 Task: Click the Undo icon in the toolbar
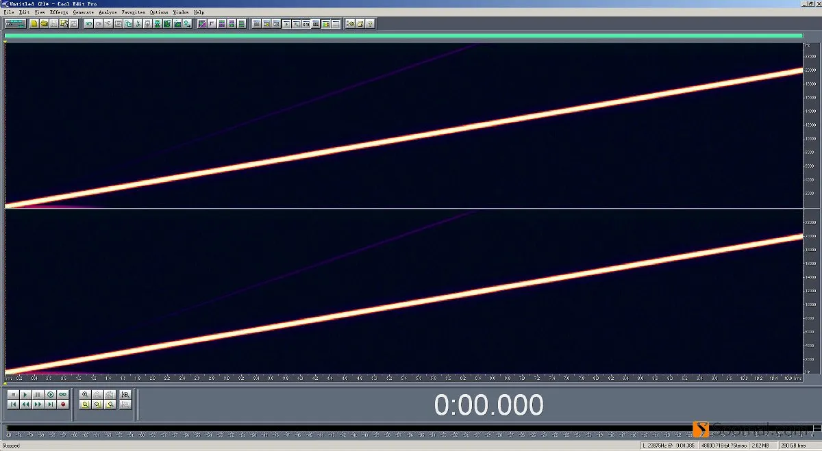click(88, 23)
